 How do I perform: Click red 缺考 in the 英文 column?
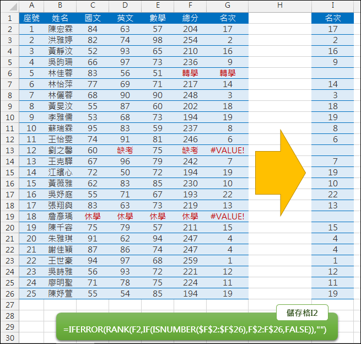pos(125,150)
